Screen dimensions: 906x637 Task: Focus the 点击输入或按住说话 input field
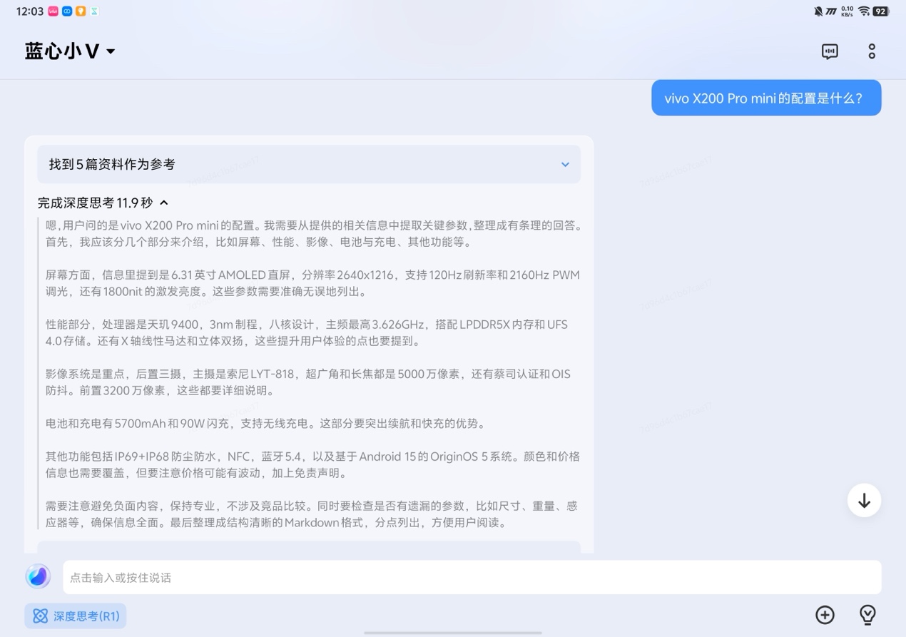471,578
